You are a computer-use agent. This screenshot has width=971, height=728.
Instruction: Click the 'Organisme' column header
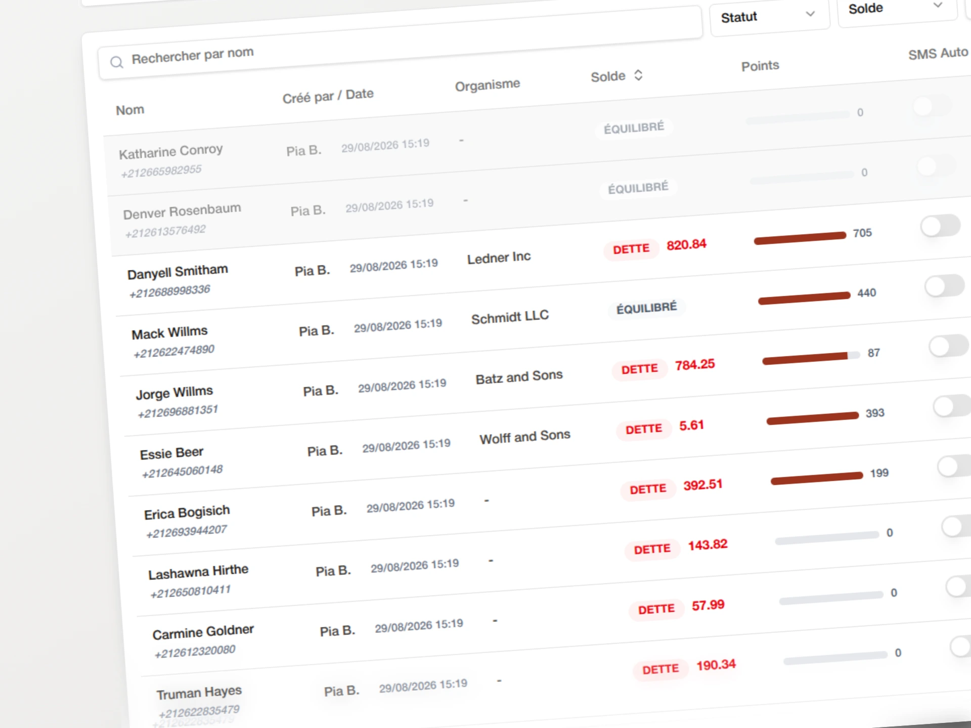pos(488,85)
